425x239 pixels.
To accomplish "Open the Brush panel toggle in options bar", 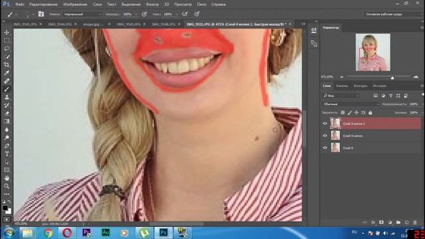I will pos(41,14).
